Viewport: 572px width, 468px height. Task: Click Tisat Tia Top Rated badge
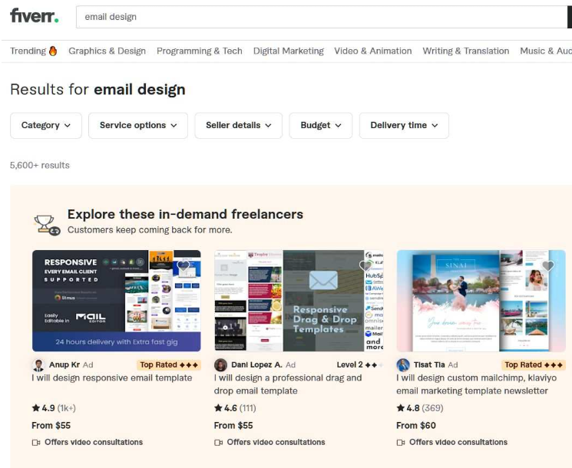tap(534, 365)
